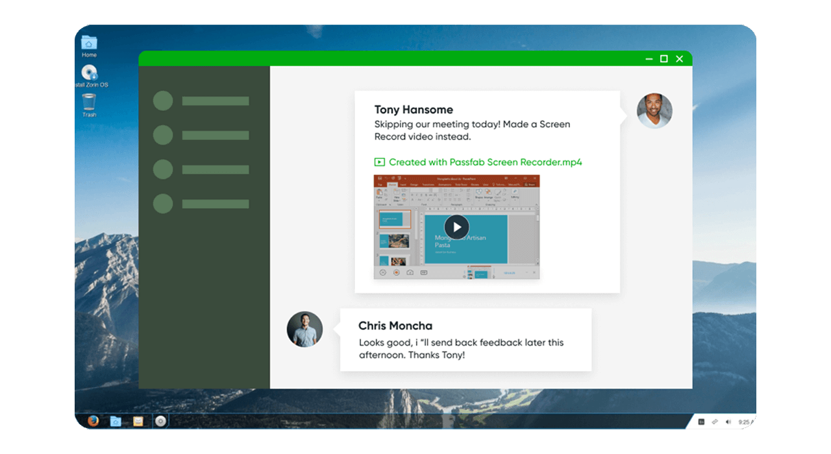Open the Install Zorin OS desktop icon
This screenshot has height=454, width=831.
point(89,73)
